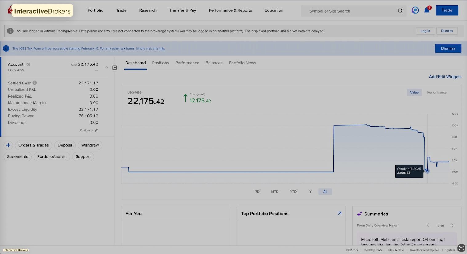The width and height of the screenshot is (467, 254).
Task: Open the Desktop TWS footer link
Action: pyautogui.click(x=373, y=250)
